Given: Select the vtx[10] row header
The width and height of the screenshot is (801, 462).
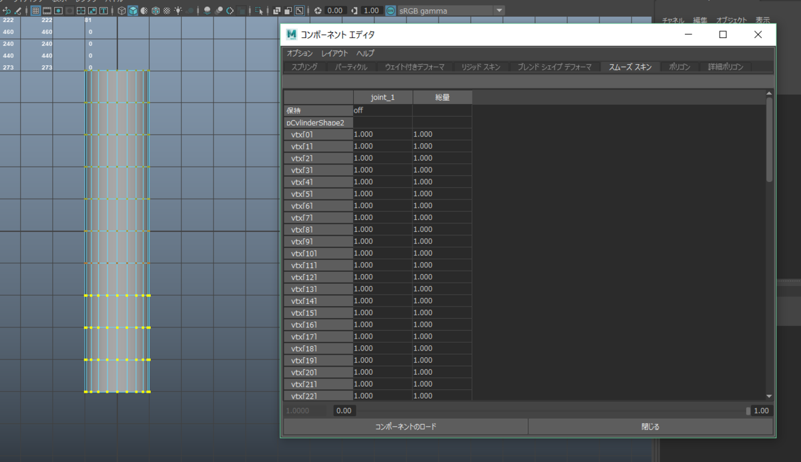Looking at the screenshot, I should tap(318, 253).
